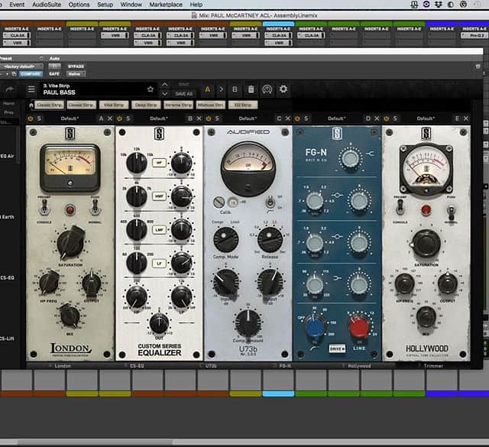Open the rack settings gear
Image resolution: width=489 pixels, height=447 pixels.
click(283, 89)
